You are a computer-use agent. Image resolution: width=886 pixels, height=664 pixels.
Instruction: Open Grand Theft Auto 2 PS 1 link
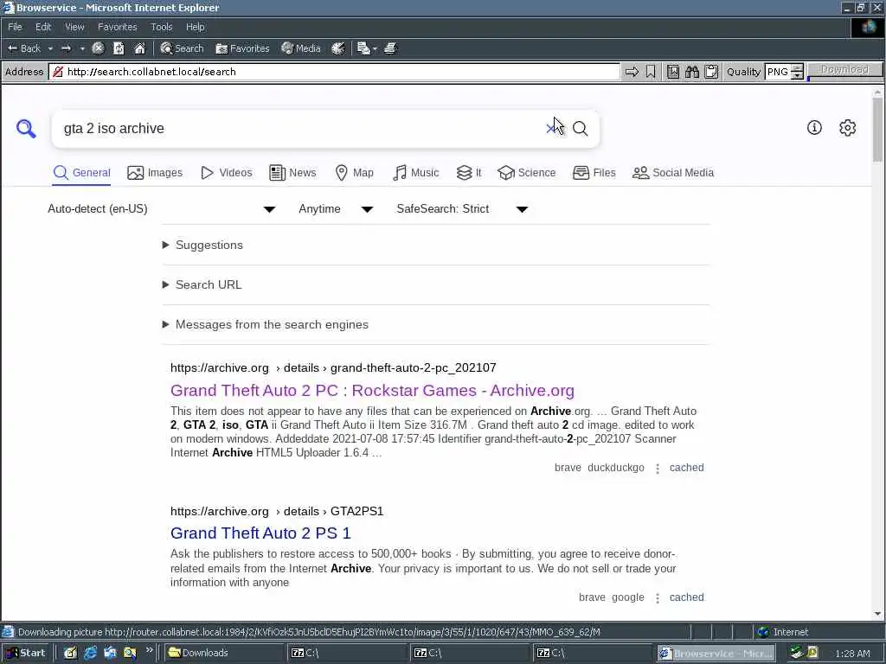pyautogui.click(x=260, y=533)
